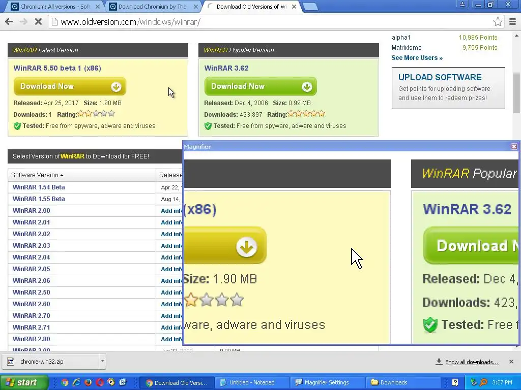The image size is (521, 390).
Task: Select the 'Download Old Versi...' Chrome taskbar button
Action: click(177, 382)
